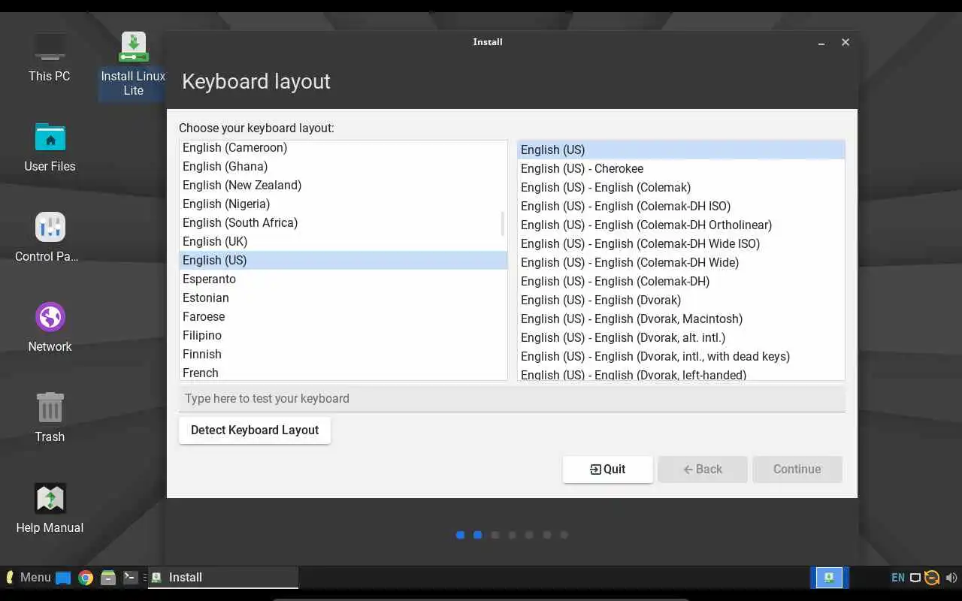Open the file manager taskbar icon
962x601 pixels.
108,578
